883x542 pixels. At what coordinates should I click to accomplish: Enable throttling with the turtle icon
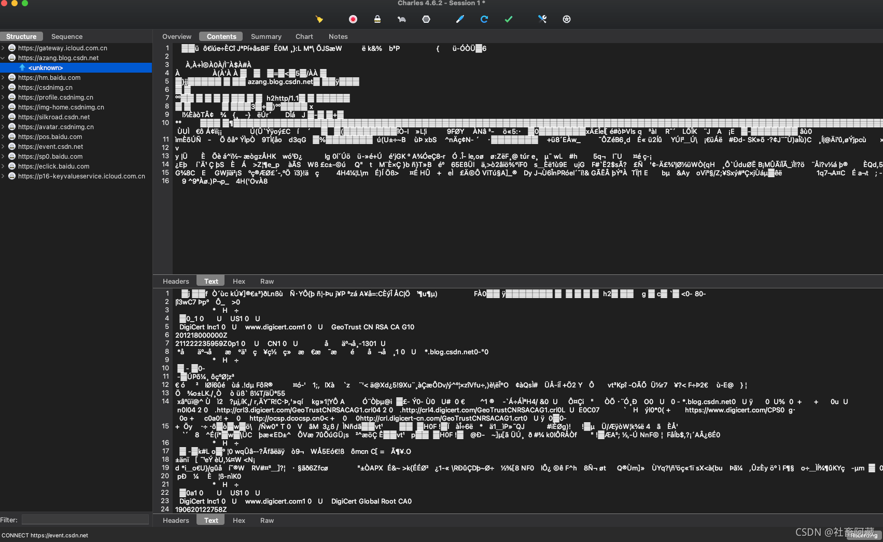[x=401, y=19]
